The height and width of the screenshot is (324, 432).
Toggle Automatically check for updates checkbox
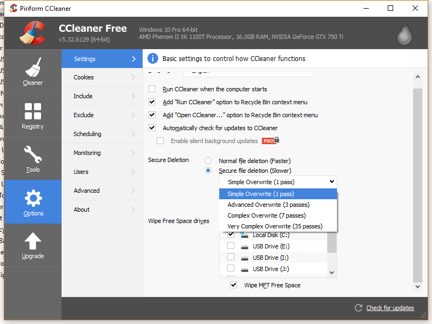pos(152,128)
